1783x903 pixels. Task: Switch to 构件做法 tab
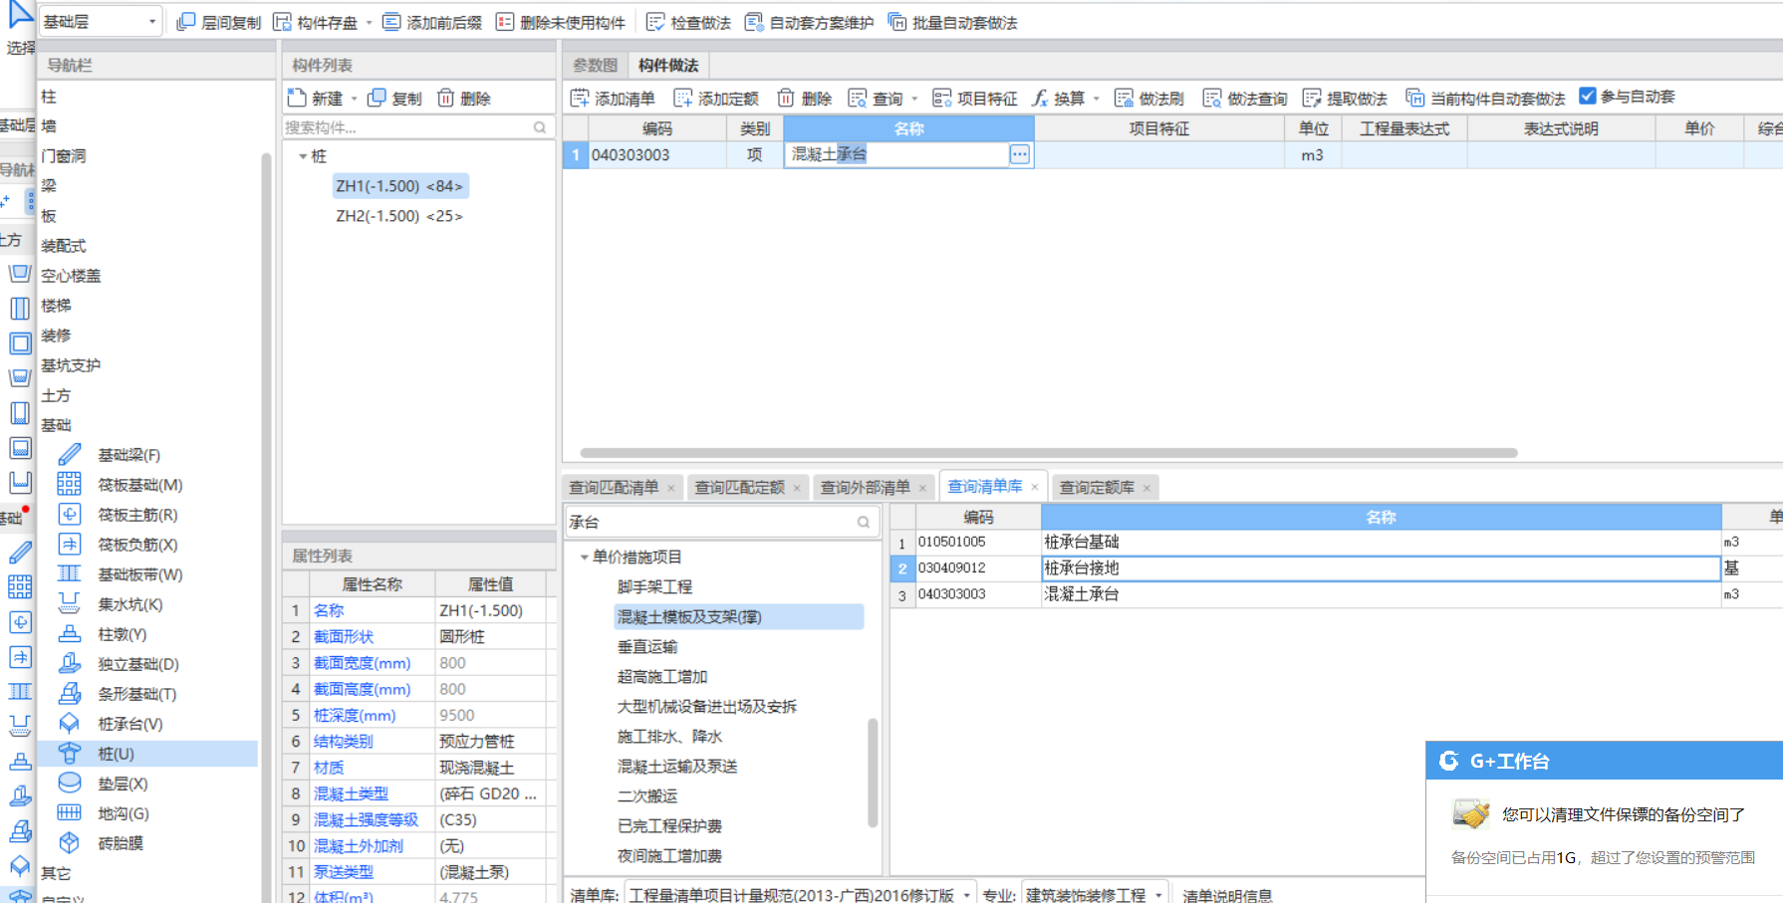(x=668, y=65)
